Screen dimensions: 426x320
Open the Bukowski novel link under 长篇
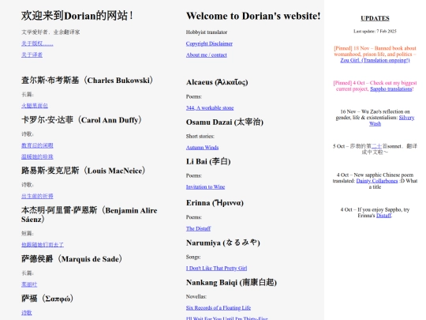pos(35,106)
